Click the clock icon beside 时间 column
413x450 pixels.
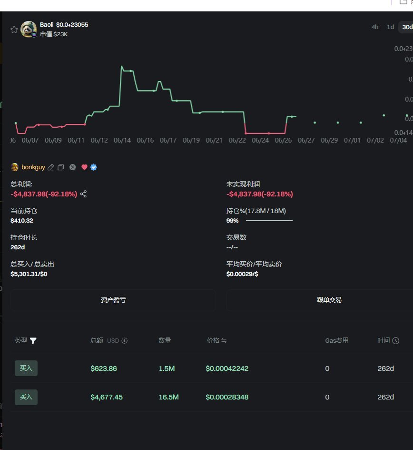397,340
